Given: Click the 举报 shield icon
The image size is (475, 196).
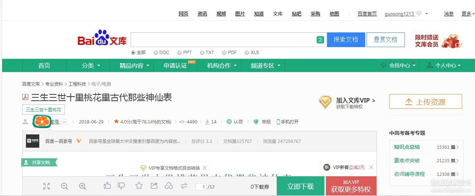Looking at the screenshot, I should point(256,122).
